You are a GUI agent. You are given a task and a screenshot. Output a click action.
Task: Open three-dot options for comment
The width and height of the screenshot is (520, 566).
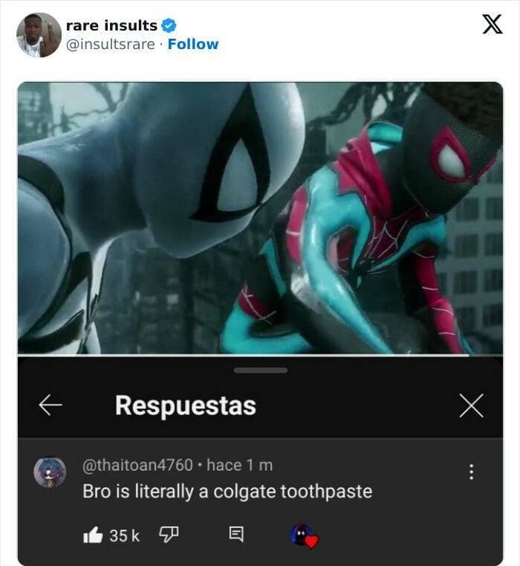pyautogui.click(x=471, y=472)
